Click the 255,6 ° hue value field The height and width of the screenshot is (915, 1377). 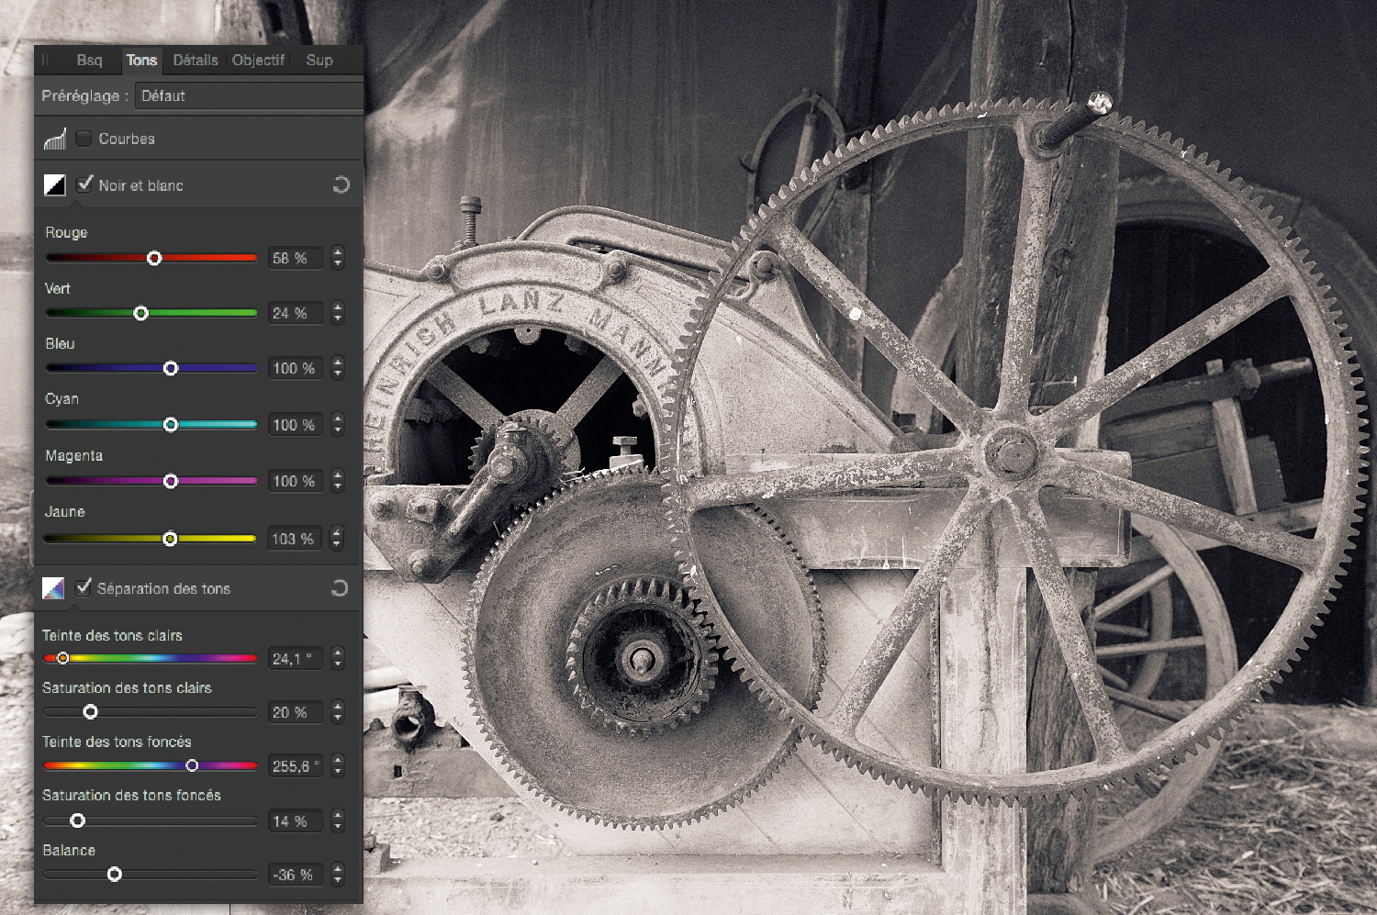pos(296,765)
